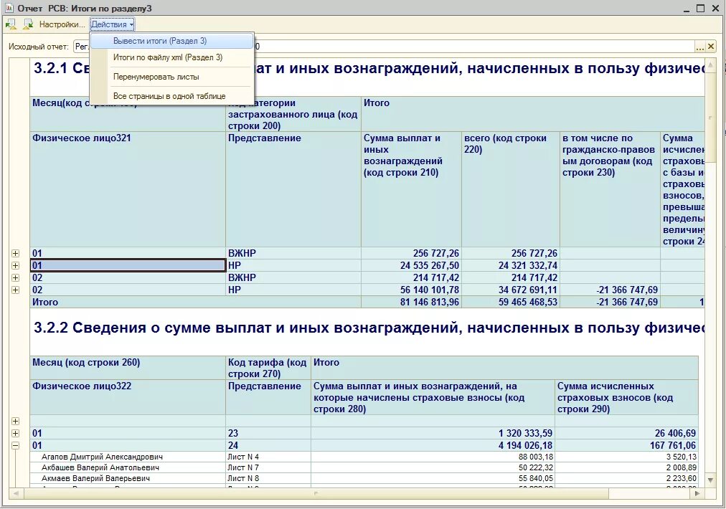Expand row 01 with tariff code 23
This screenshot has width=726, height=509.
[x=15, y=433]
